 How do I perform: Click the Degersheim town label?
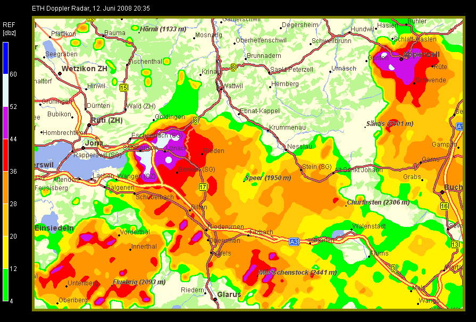click(x=300, y=25)
